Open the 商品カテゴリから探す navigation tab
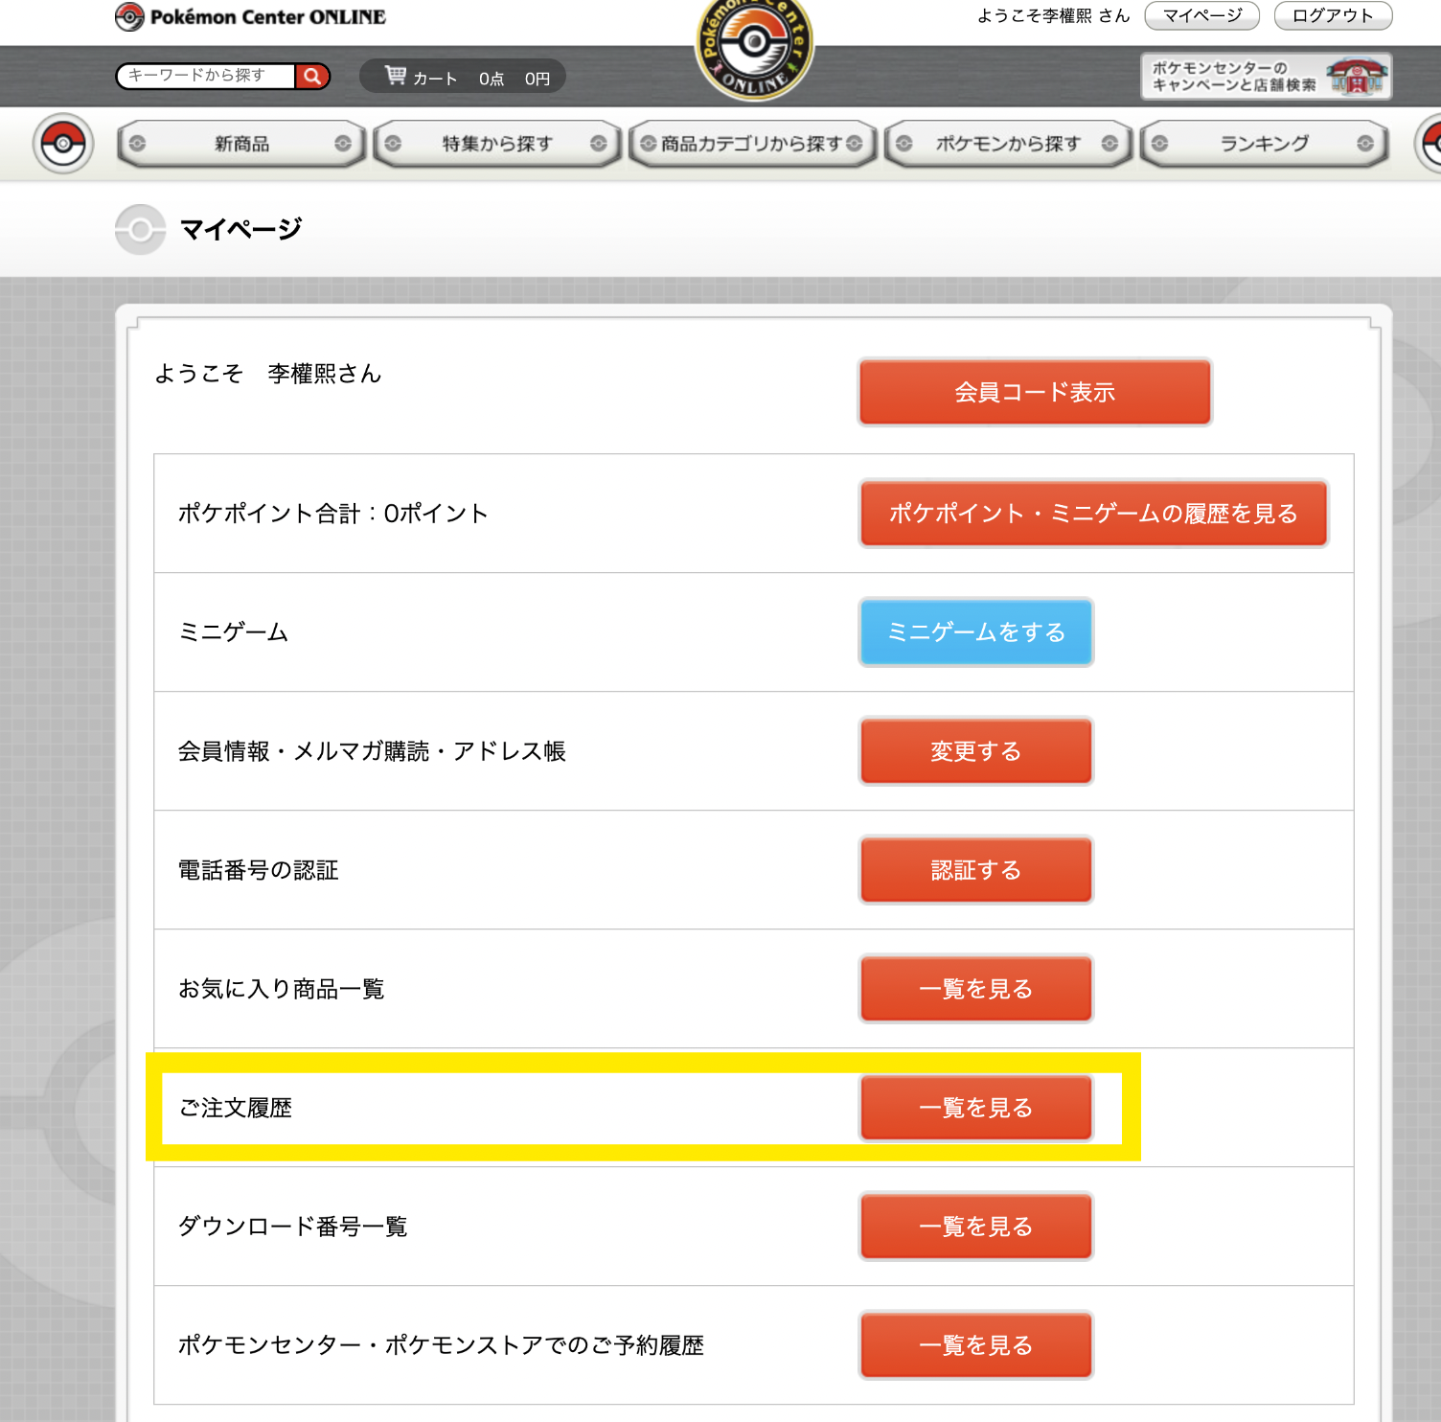 point(752,144)
